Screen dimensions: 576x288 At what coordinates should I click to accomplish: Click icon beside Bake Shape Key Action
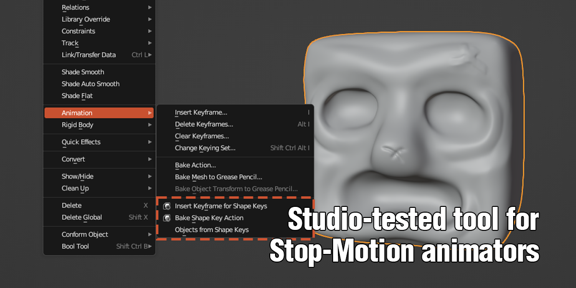tap(167, 218)
